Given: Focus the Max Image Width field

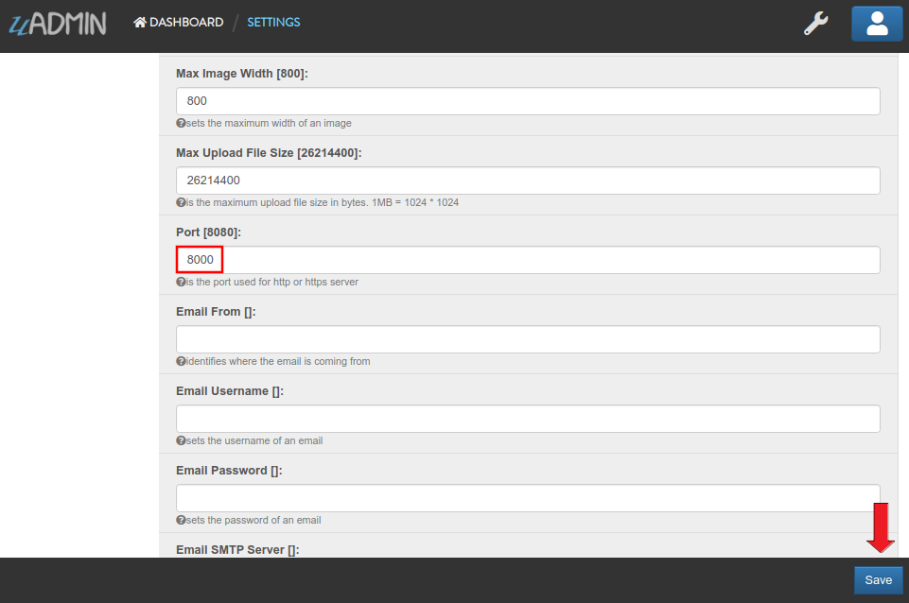Looking at the screenshot, I should tap(528, 101).
